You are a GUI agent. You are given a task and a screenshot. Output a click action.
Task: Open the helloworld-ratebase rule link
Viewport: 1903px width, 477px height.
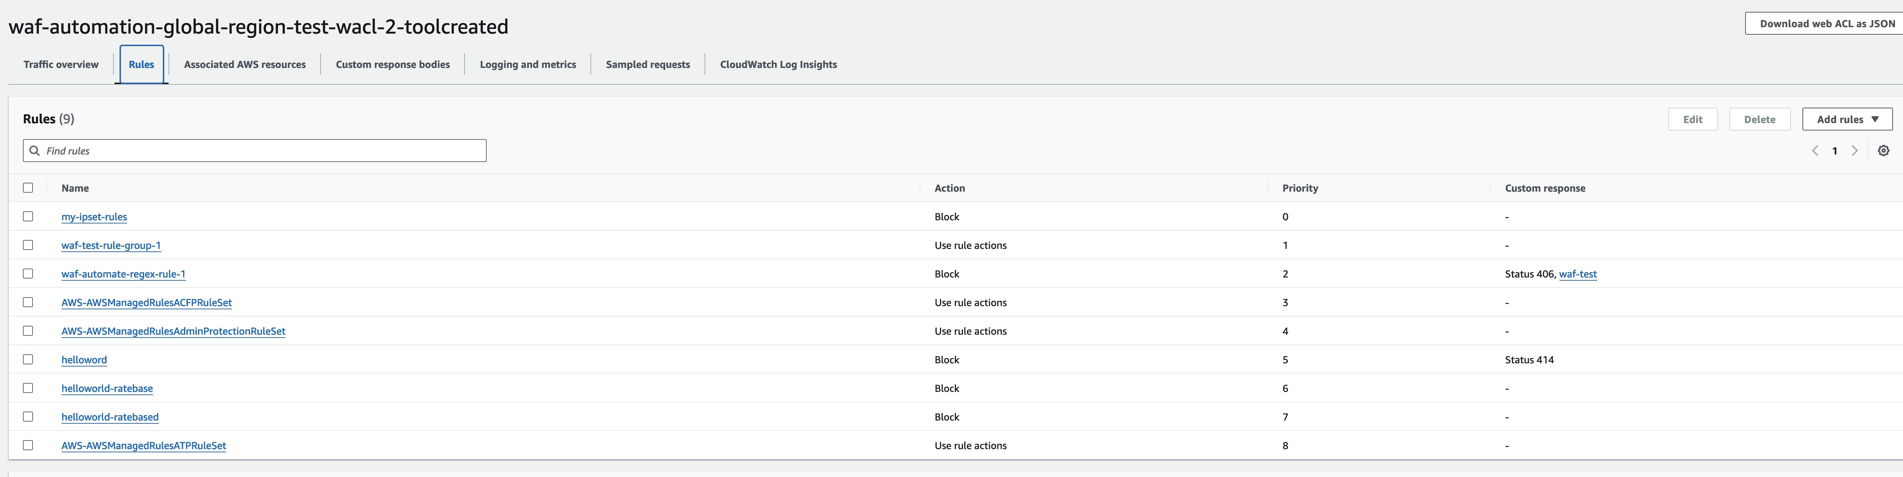pyautogui.click(x=107, y=388)
